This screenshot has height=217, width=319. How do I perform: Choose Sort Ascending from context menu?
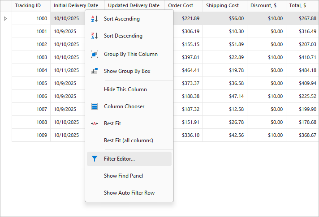129,19
